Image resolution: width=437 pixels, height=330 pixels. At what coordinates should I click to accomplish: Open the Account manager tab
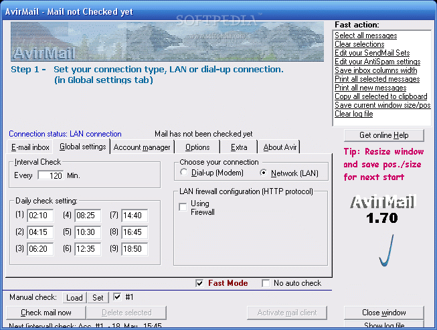coord(142,147)
